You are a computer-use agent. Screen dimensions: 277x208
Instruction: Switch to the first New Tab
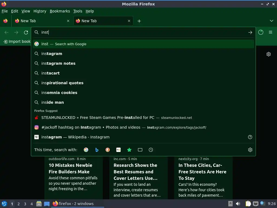pyautogui.click(x=42, y=21)
